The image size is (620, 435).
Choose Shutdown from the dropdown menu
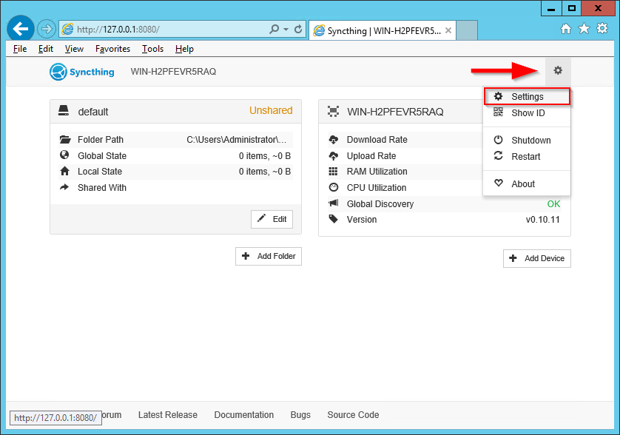(x=527, y=141)
